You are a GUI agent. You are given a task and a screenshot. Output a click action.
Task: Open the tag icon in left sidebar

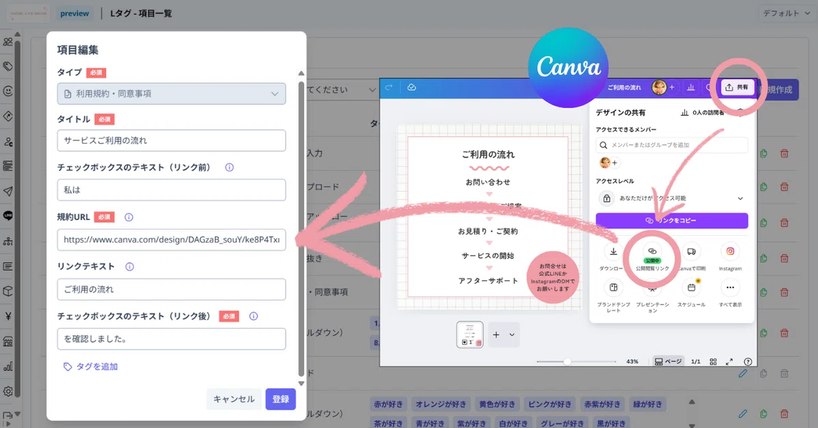(8, 67)
